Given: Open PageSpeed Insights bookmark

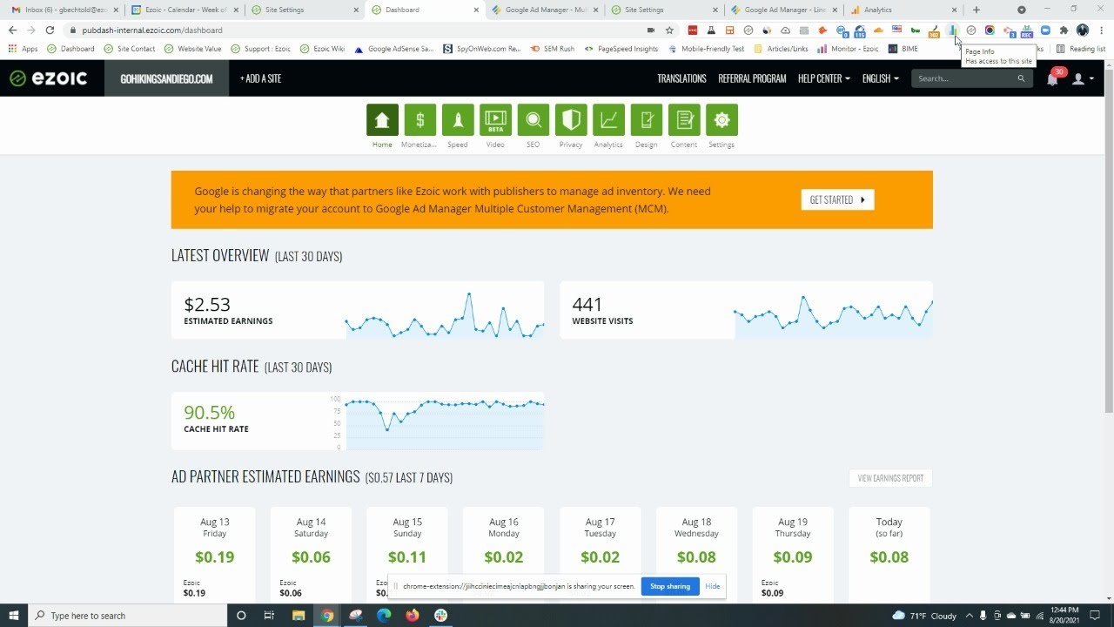Looking at the screenshot, I should [621, 49].
